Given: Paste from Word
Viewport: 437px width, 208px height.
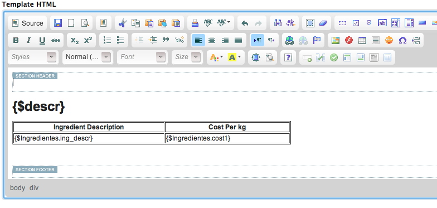Looking at the screenshot, I should pos(176,23).
